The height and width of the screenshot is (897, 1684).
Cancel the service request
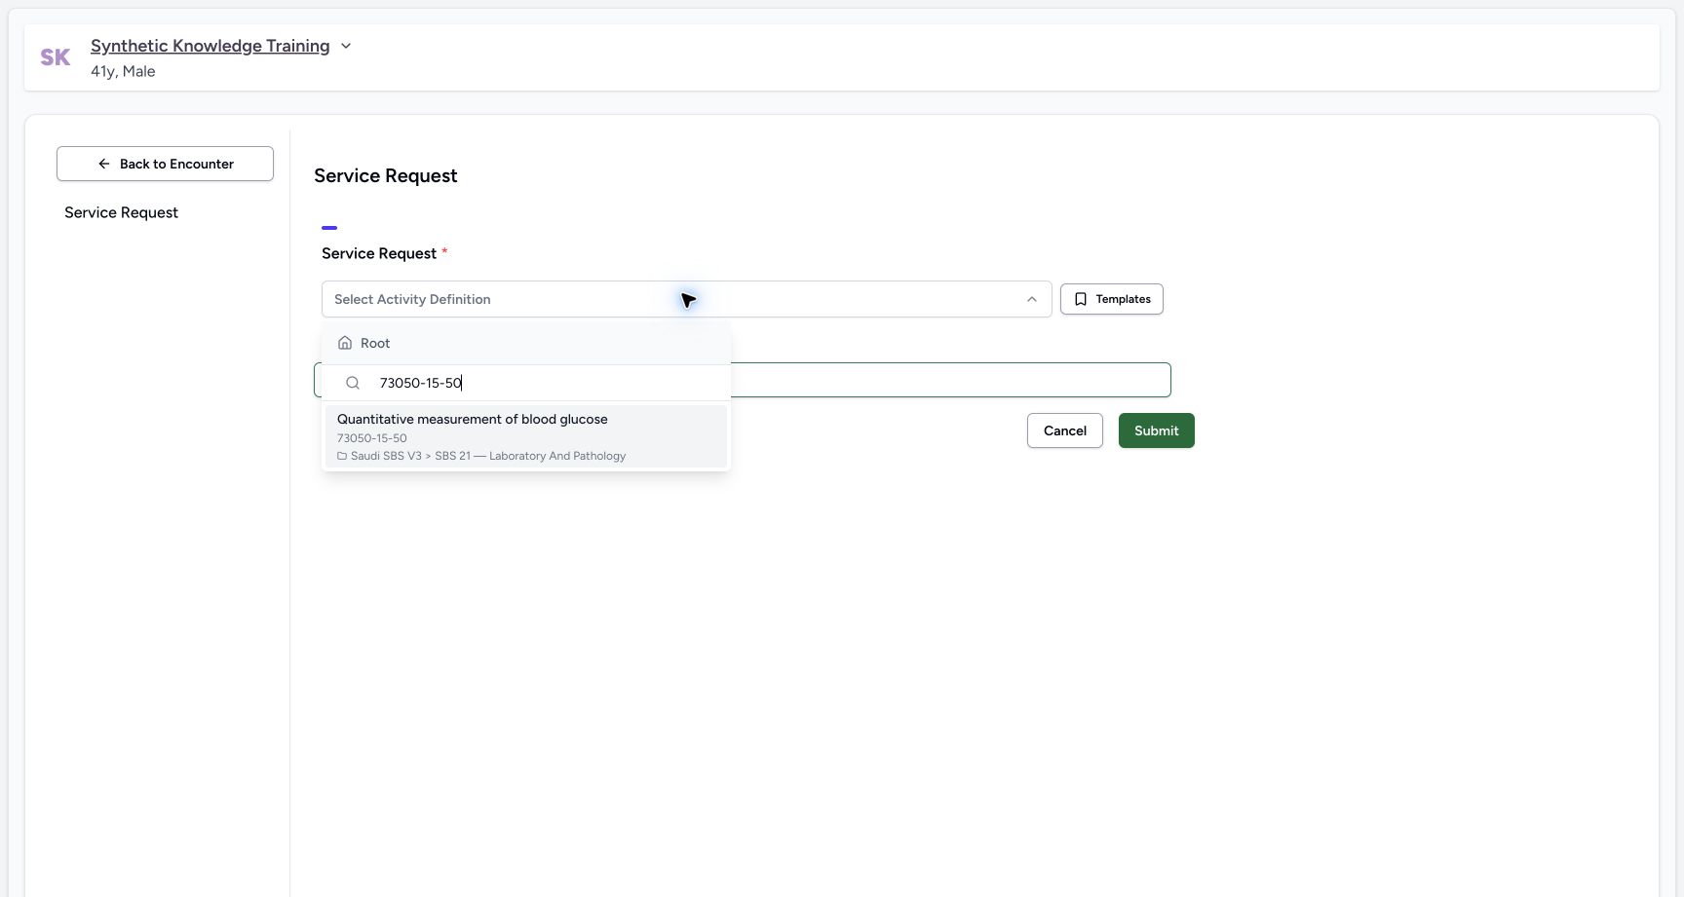click(1064, 430)
